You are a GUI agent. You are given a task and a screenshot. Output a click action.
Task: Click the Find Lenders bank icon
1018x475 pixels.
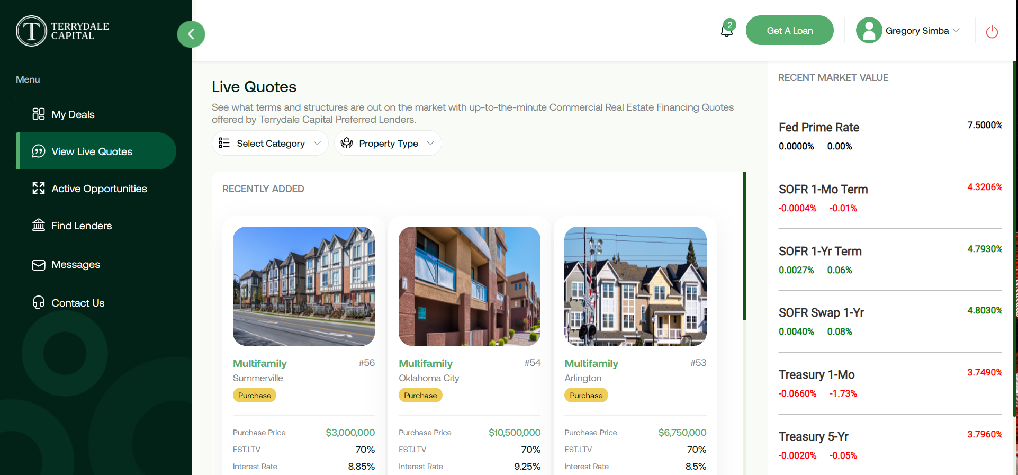pos(39,226)
